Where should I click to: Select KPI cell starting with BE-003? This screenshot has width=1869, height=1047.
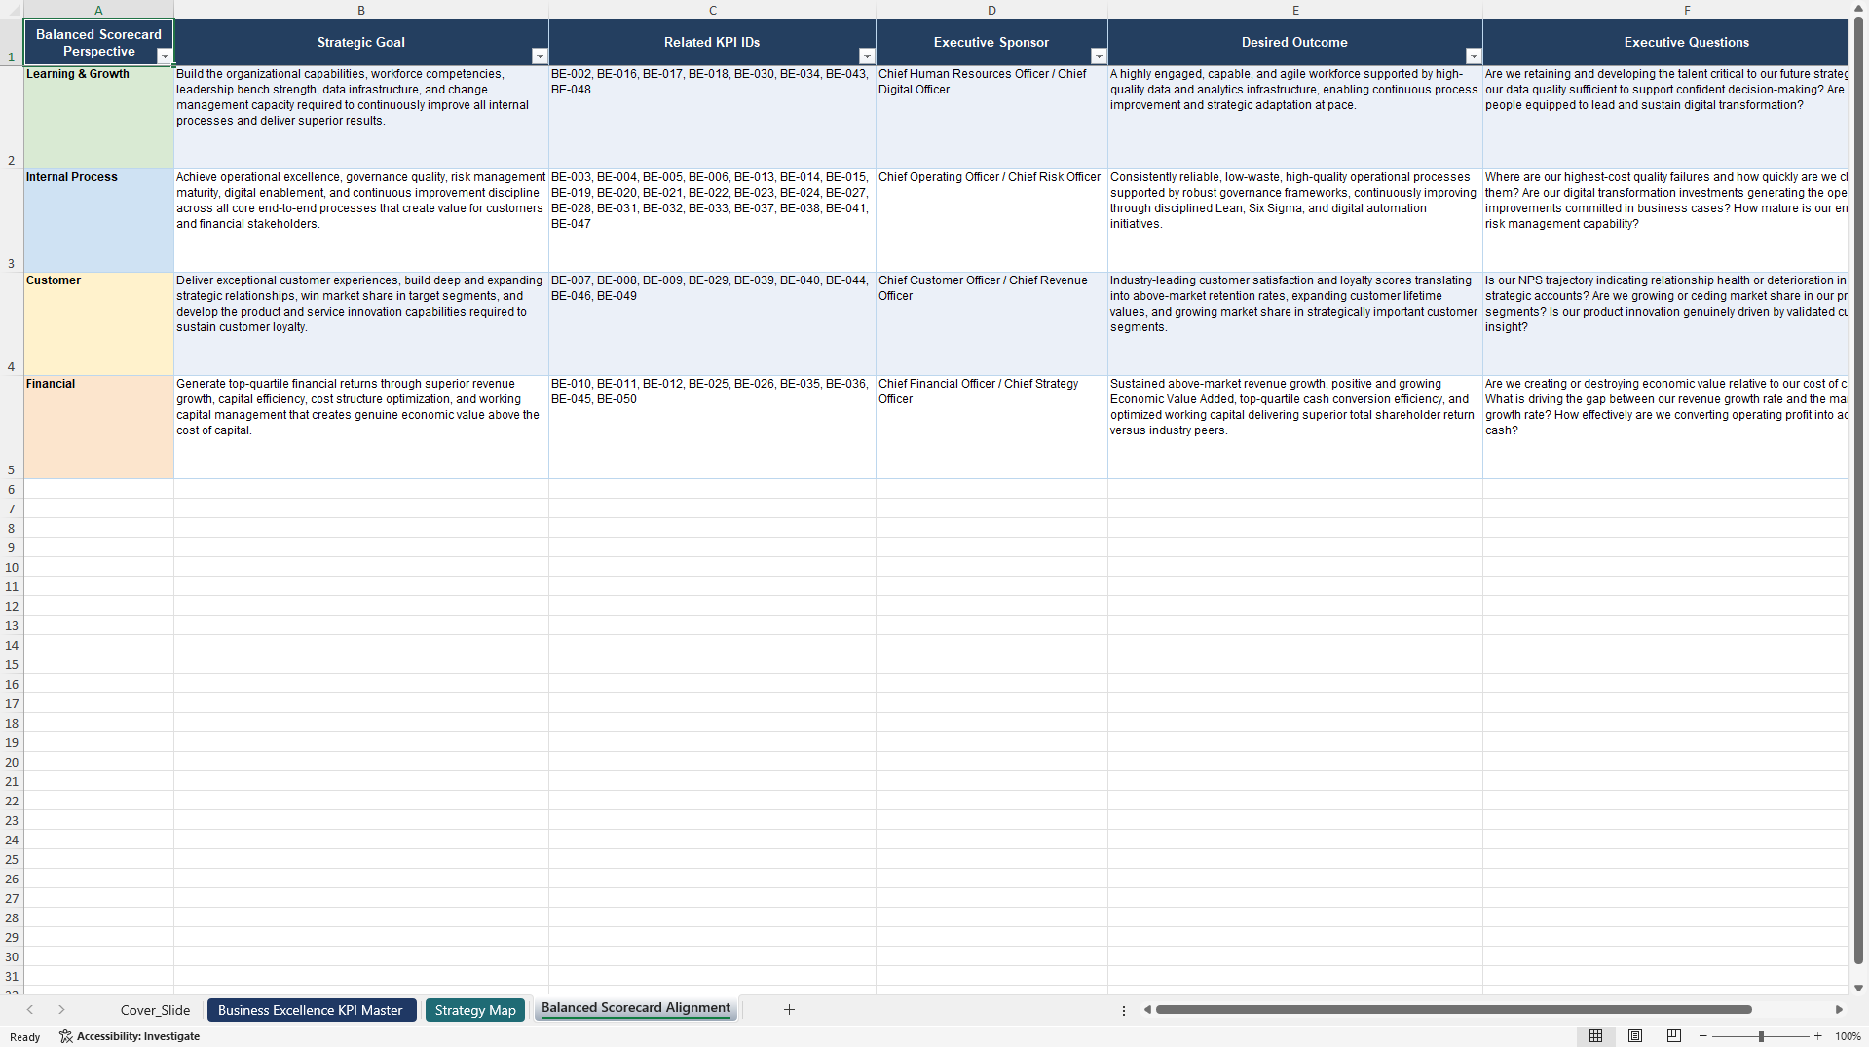pos(713,221)
